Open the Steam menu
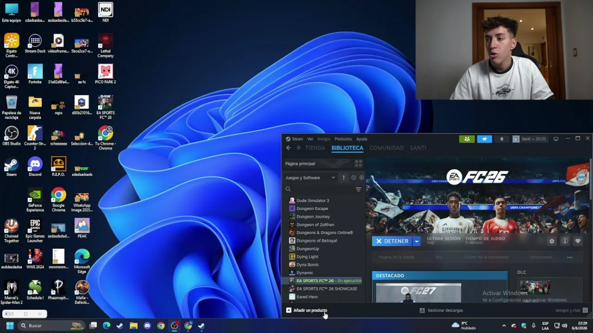Screen dimensions: 593x333 pyautogui.click(x=294, y=139)
